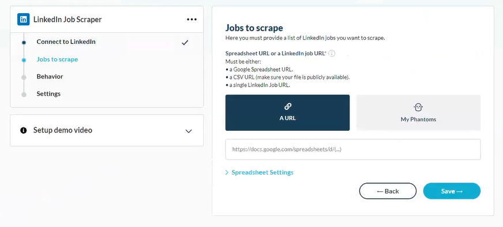Click the Jobs to scrape step dot

coord(24,60)
